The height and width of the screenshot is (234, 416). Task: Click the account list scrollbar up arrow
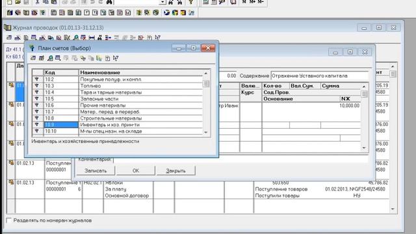click(206, 73)
